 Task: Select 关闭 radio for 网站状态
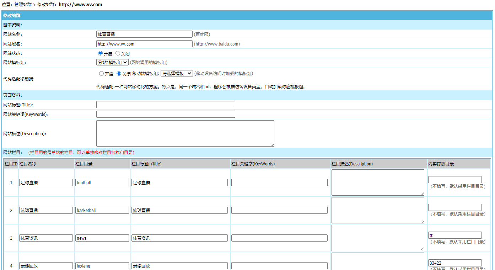118,53
